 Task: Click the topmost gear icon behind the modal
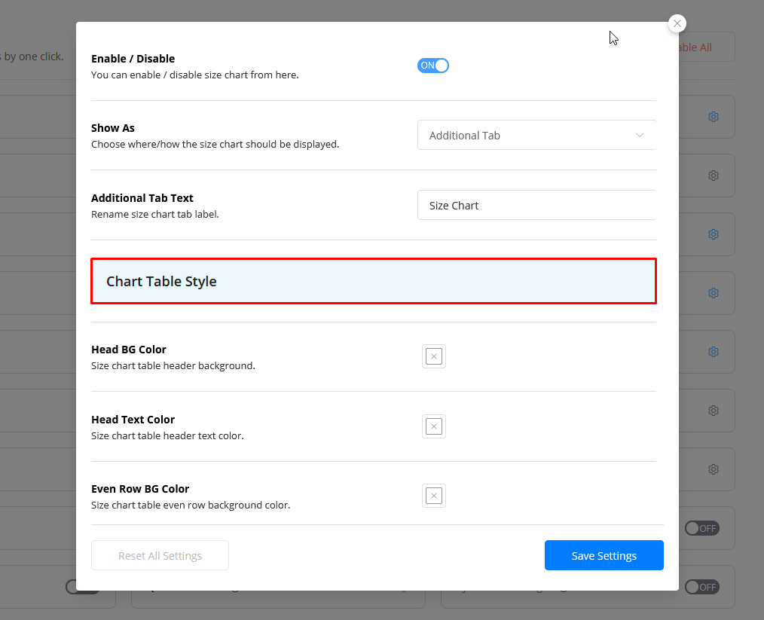pyautogui.click(x=713, y=117)
